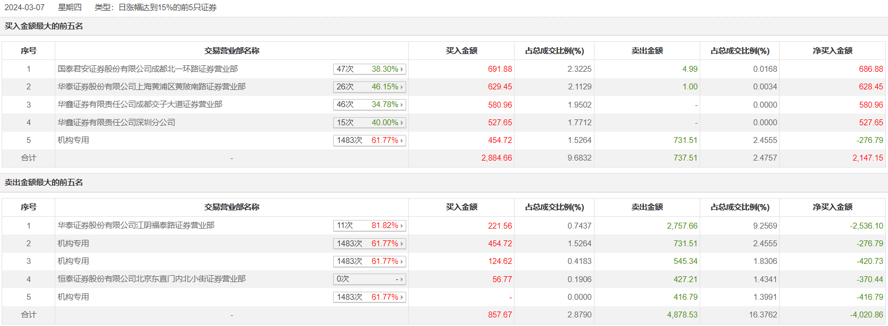Screen dimensions: 888x326
Task: Click the arrow icon beside 38.30%
Action: click(402, 69)
